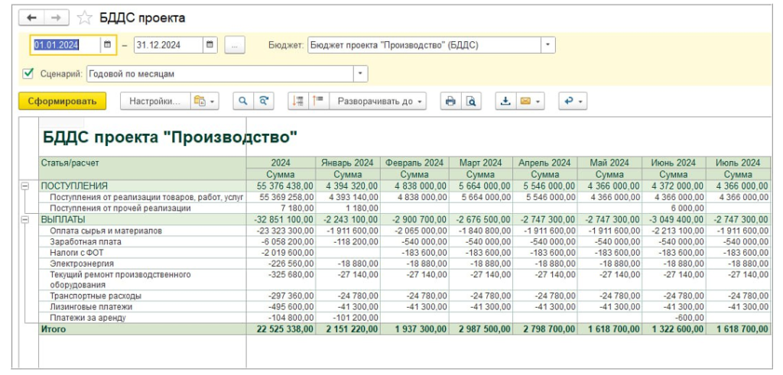Viewport: 783px width, 375px height.
Task: Click the Настройки... button
Action: coord(154,101)
